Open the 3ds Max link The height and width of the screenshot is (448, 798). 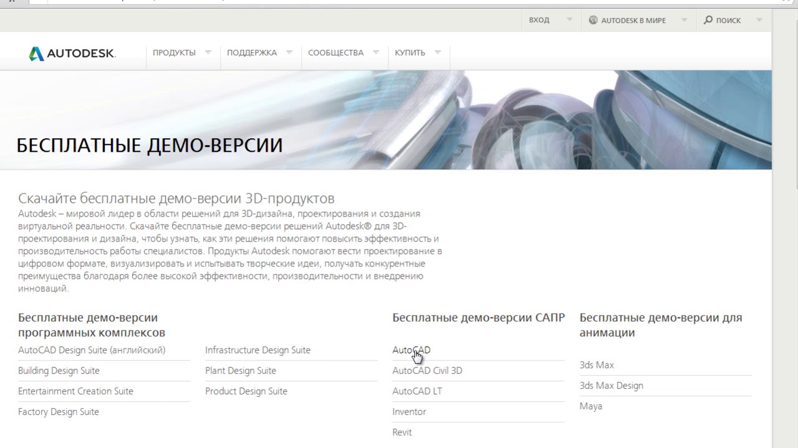pyautogui.click(x=597, y=365)
